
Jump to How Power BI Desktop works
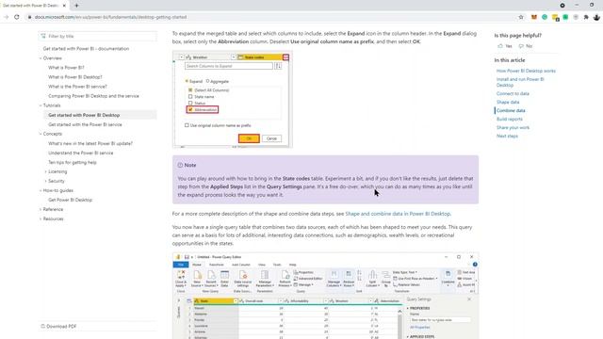526,72
